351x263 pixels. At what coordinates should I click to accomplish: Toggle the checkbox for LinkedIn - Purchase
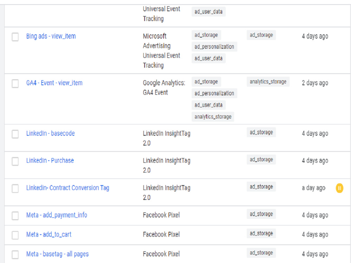(x=15, y=161)
